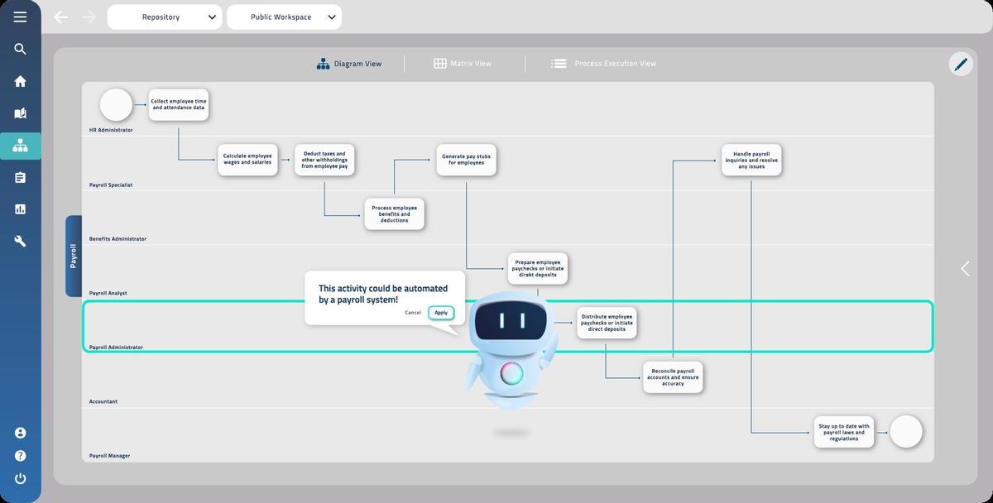Click the search icon in the sidebar
The height and width of the screenshot is (503, 993).
(20, 49)
